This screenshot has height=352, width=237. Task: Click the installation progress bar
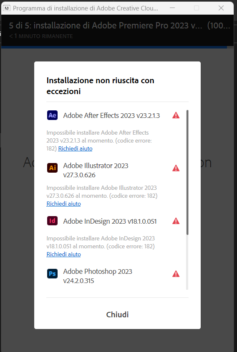[114, 47]
